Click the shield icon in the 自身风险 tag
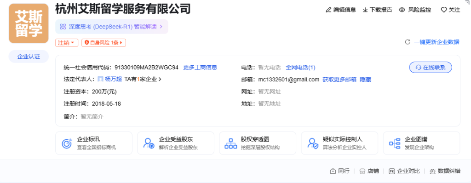This screenshot has width=471, height=183. coord(87,43)
